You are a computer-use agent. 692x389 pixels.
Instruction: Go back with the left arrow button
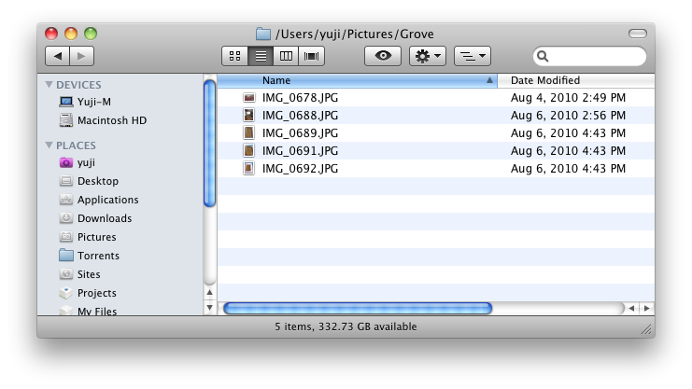pyautogui.click(x=57, y=56)
